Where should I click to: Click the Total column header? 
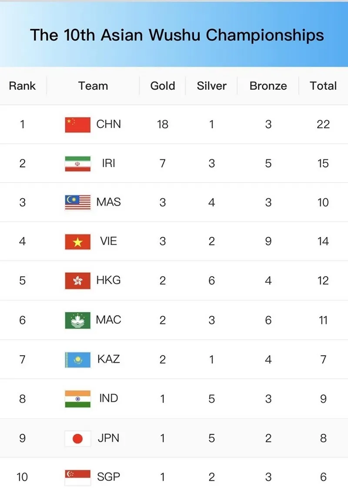[x=323, y=86]
